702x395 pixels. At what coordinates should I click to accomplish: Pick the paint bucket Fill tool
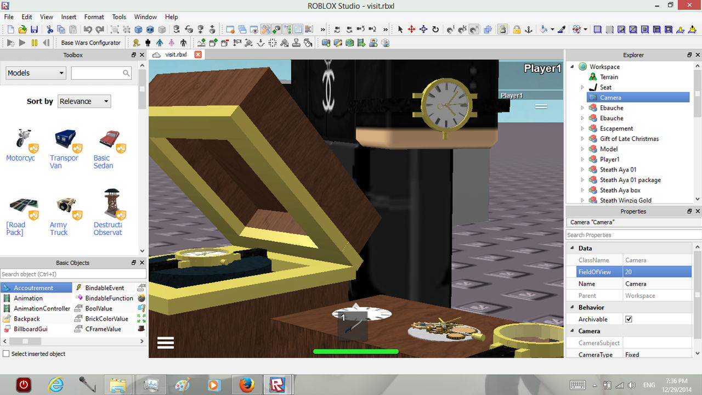(544, 30)
